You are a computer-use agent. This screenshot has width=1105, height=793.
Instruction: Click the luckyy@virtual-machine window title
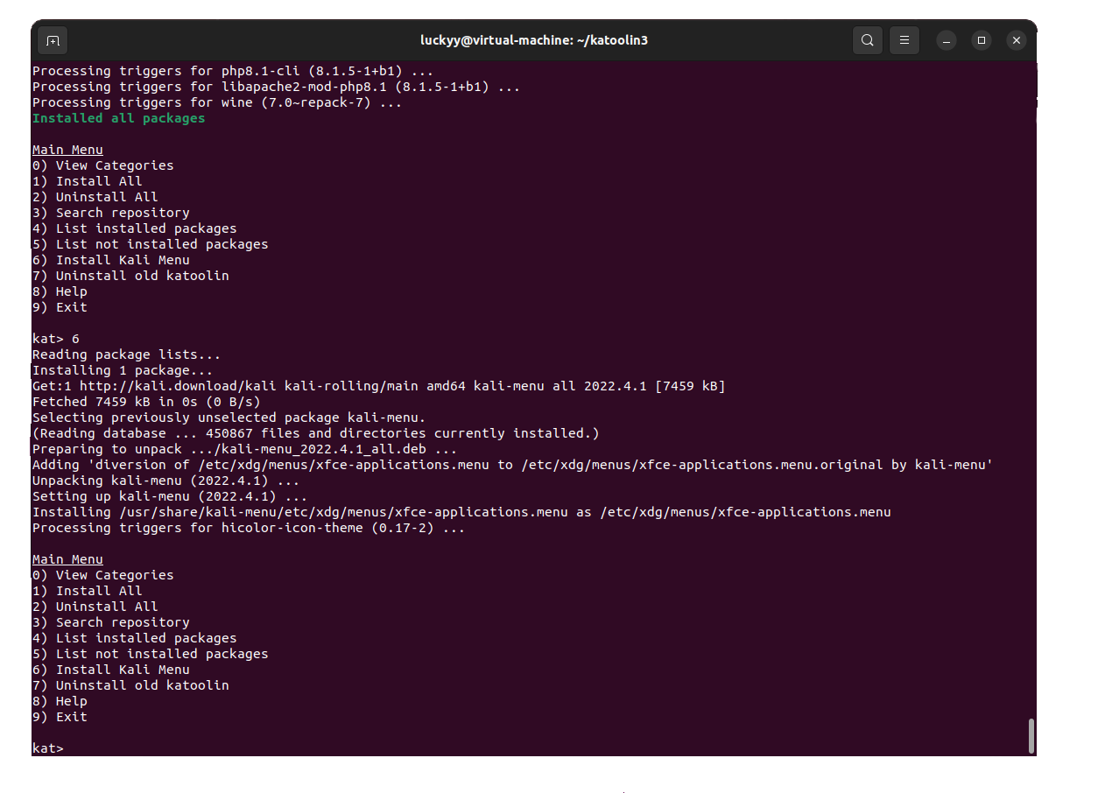(534, 40)
